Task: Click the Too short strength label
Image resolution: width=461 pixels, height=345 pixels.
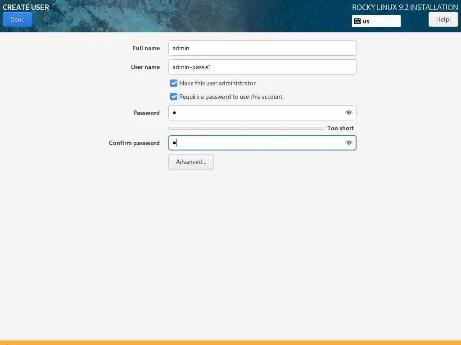Action: pyautogui.click(x=340, y=128)
